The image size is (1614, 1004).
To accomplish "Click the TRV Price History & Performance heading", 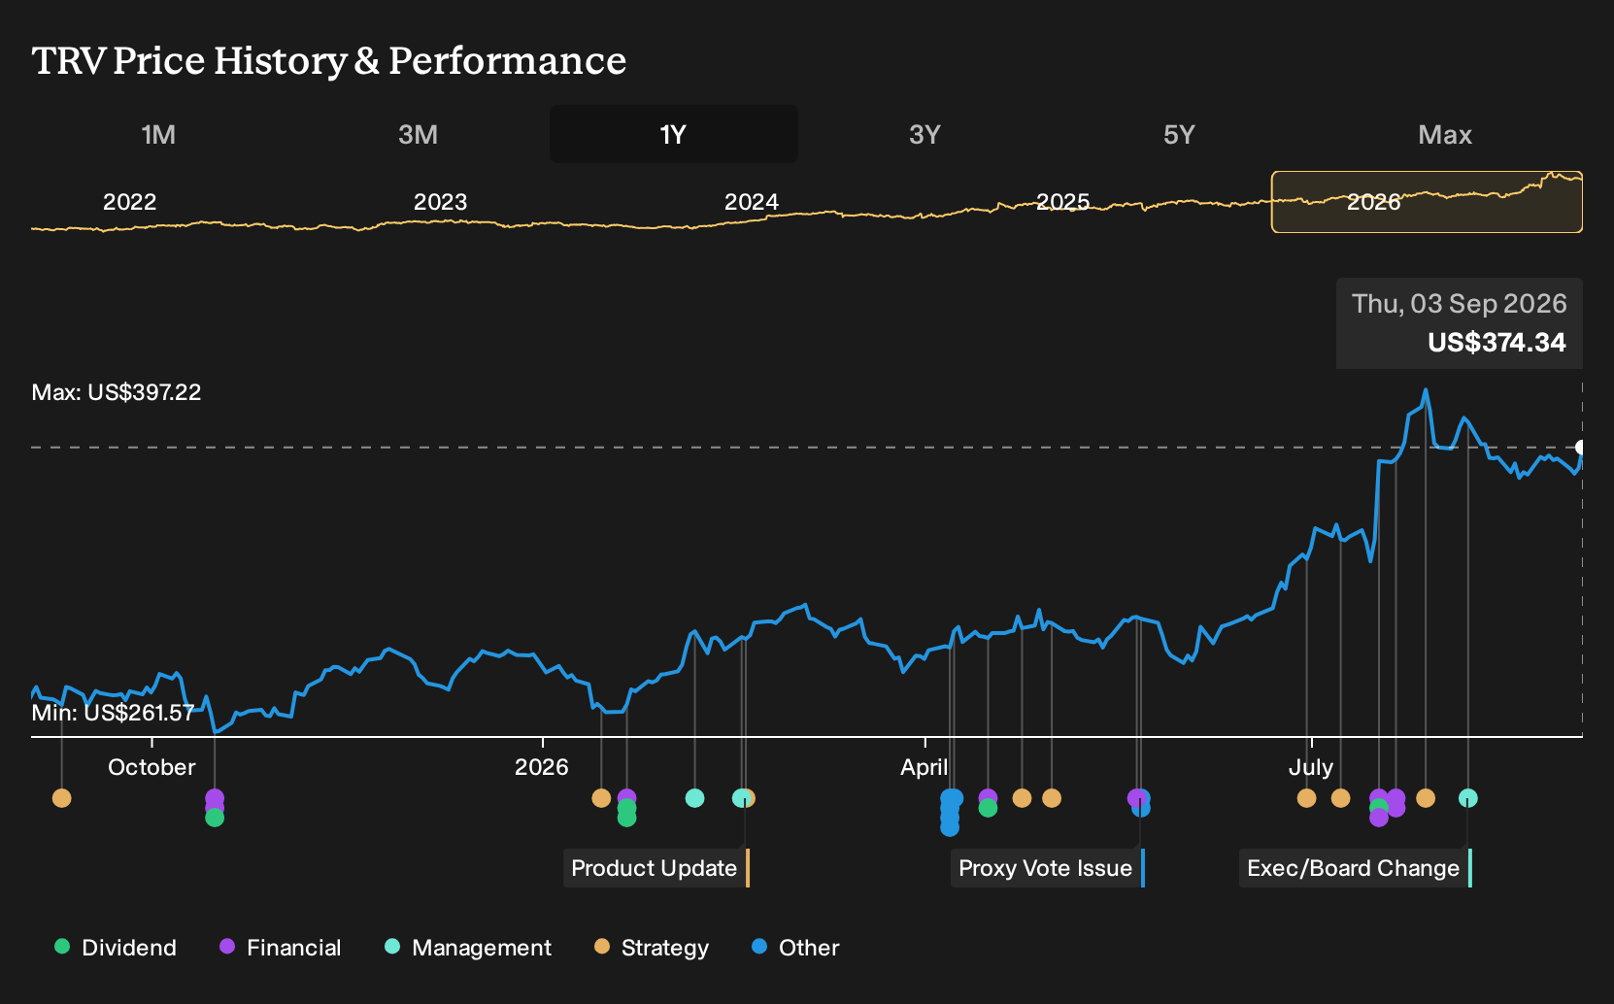I will [329, 60].
